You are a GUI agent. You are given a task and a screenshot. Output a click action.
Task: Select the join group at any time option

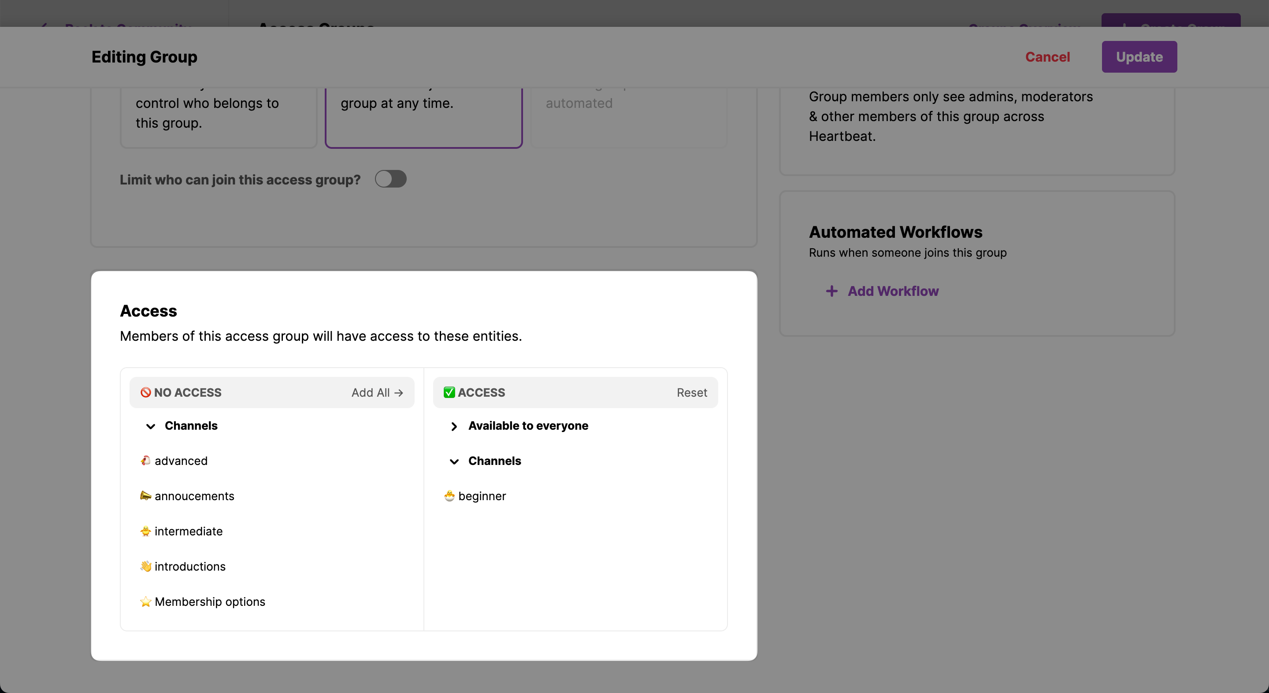coord(423,118)
